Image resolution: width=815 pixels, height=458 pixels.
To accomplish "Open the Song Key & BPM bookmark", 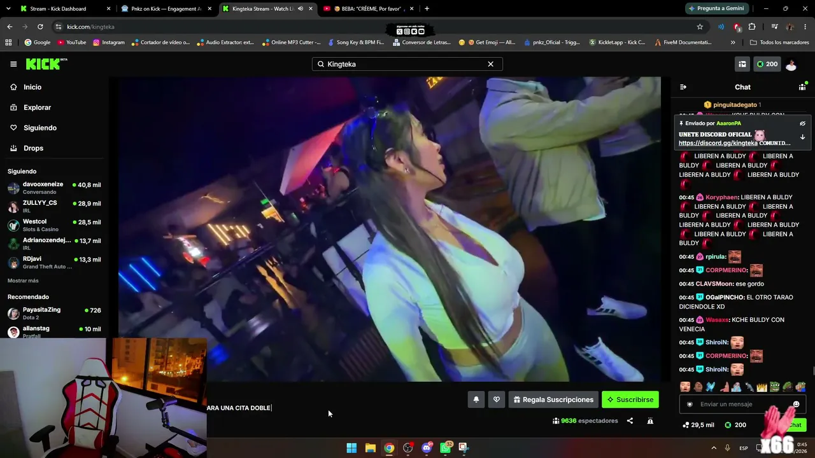I will click(356, 43).
